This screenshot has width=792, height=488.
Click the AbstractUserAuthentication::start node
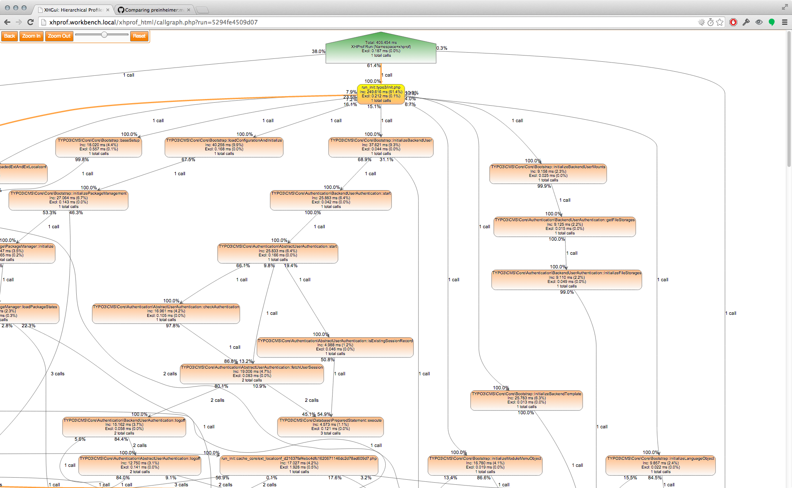coord(278,253)
